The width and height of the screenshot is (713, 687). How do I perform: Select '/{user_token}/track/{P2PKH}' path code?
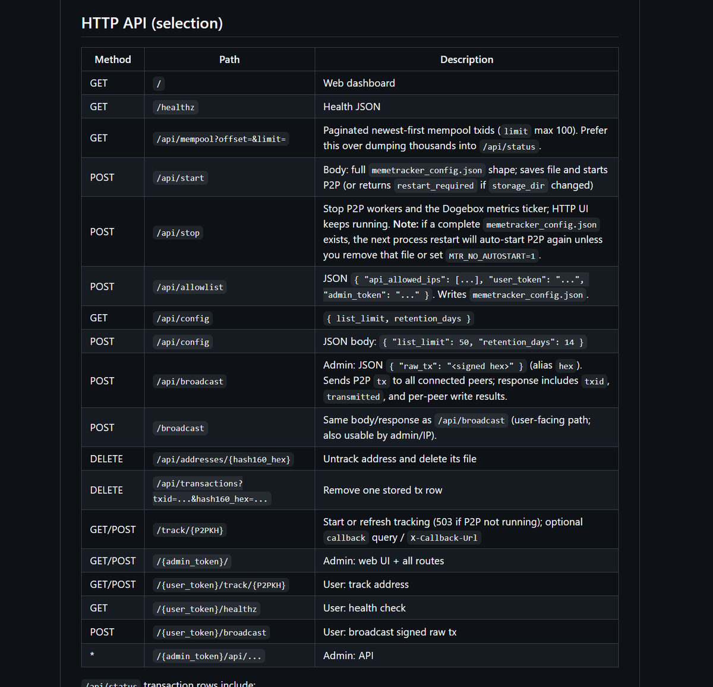[x=221, y=585]
